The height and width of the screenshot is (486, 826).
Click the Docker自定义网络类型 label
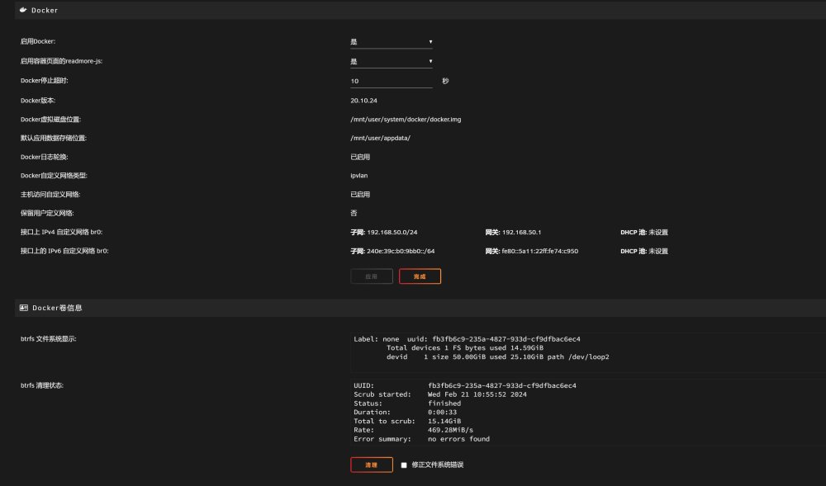[x=54, y=176]
